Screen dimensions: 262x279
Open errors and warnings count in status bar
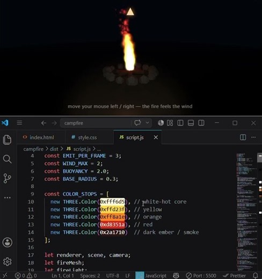26,276
